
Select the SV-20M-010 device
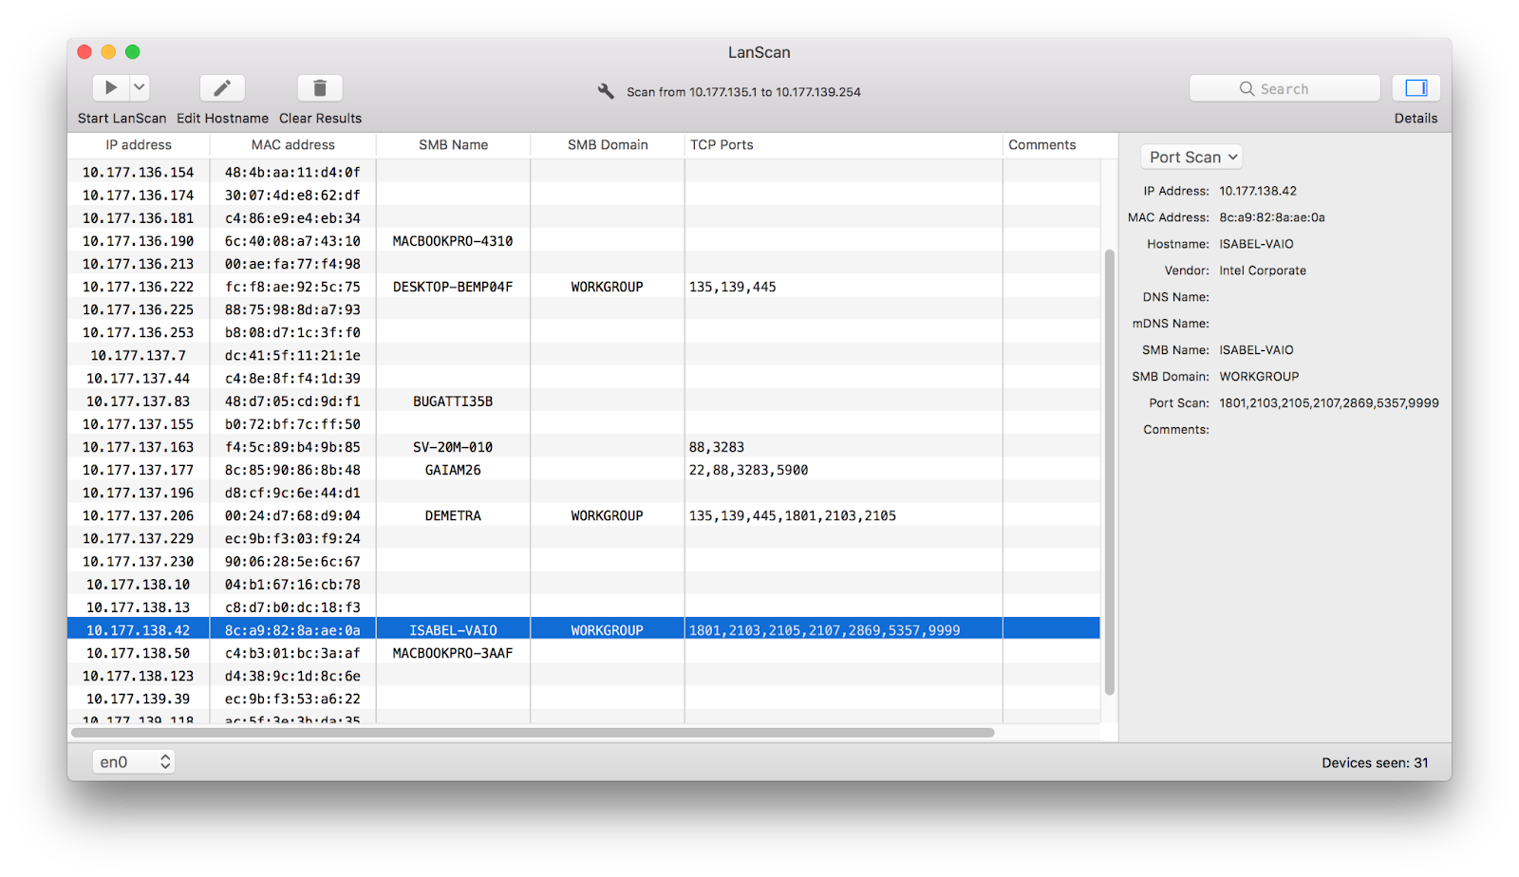[584, 447]
